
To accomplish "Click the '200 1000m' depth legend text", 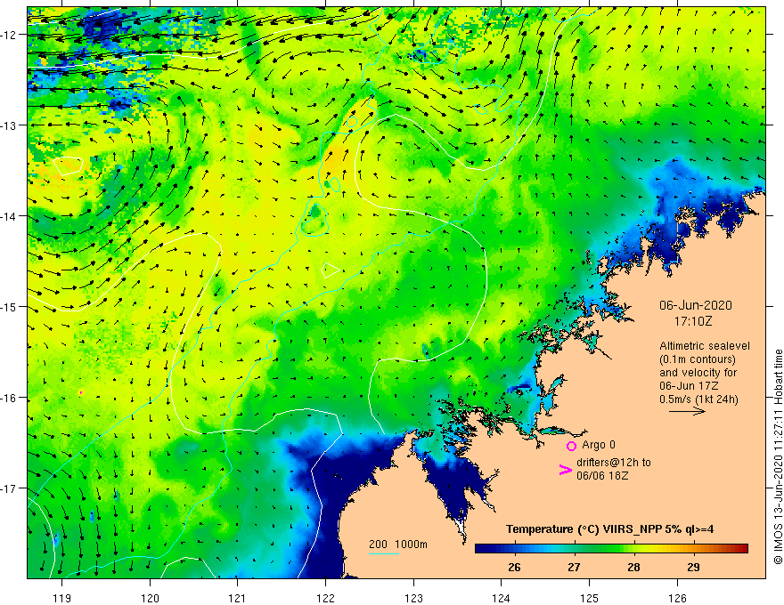I will 398,544.
